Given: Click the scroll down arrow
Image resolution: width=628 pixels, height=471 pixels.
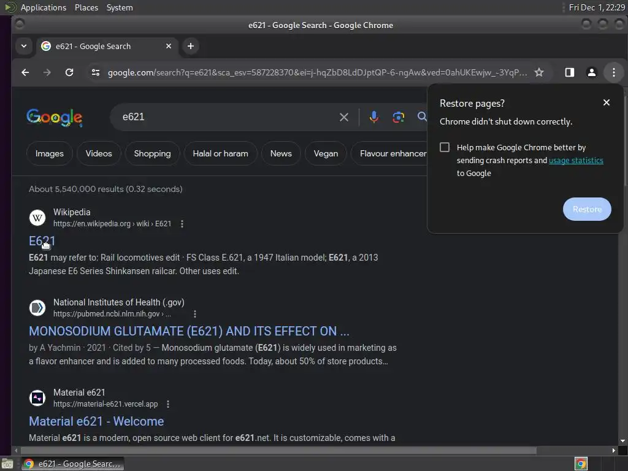Looking at the screenshot, I should [622, 441].
